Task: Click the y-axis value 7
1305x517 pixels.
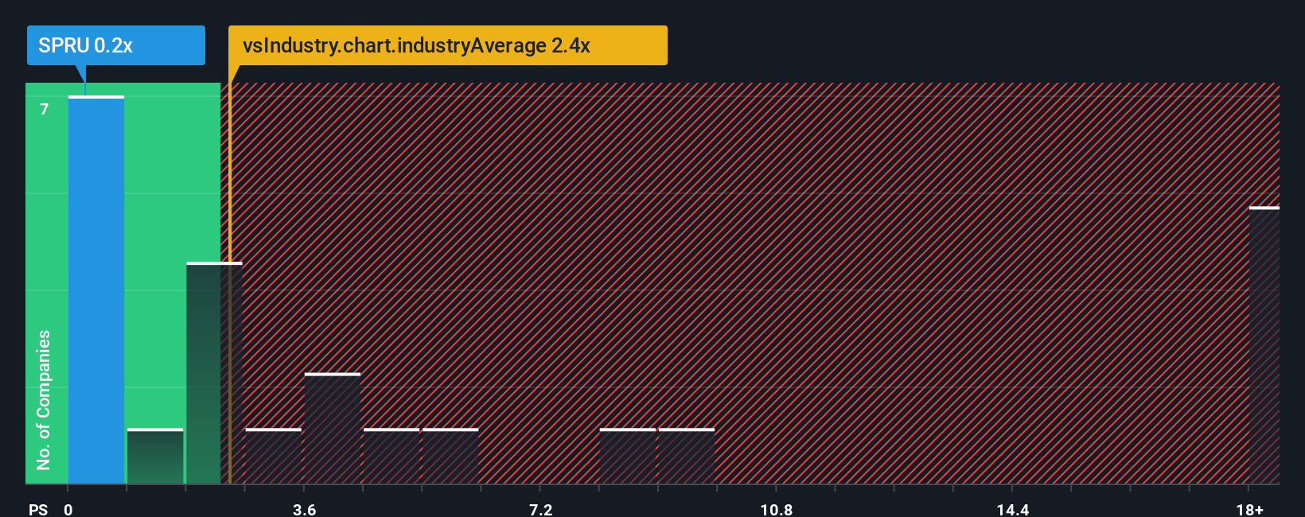Action: pyautogui.click(x=45, y=109)
